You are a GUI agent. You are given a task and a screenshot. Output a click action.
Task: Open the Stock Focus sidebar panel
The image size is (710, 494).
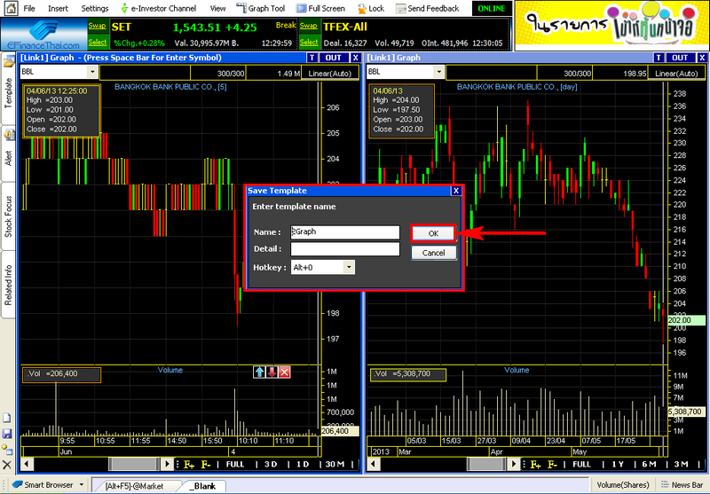[x=8, y=216]
